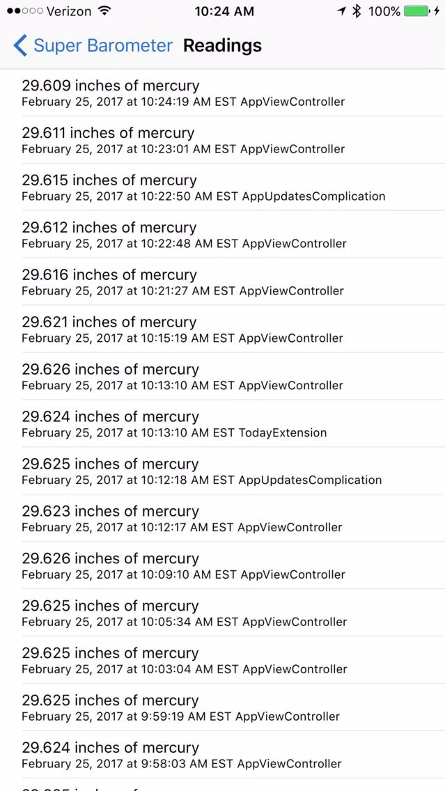This screenshot has width=445, height=791.
Task: Select the 29.616 inches reading
Action: (x=223, y=282)
